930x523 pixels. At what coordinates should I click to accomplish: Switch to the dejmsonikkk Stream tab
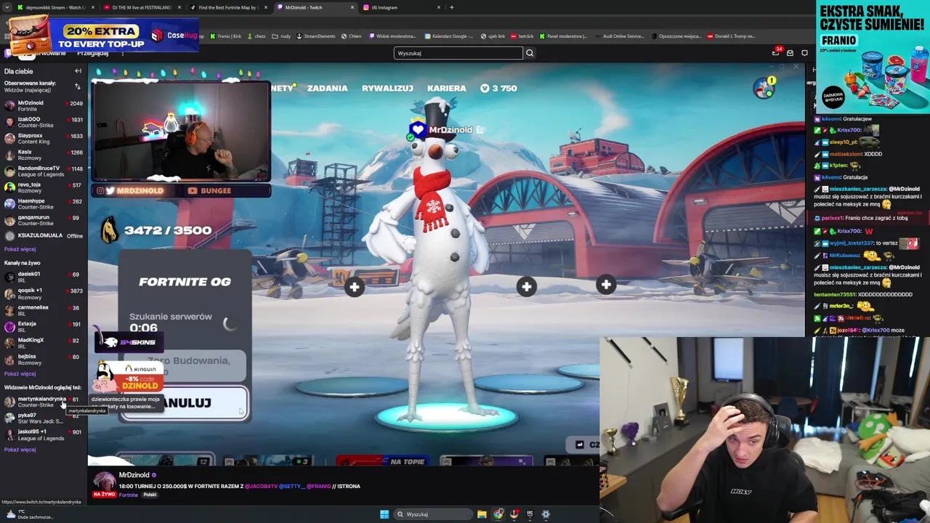click(x=55, y=7)
